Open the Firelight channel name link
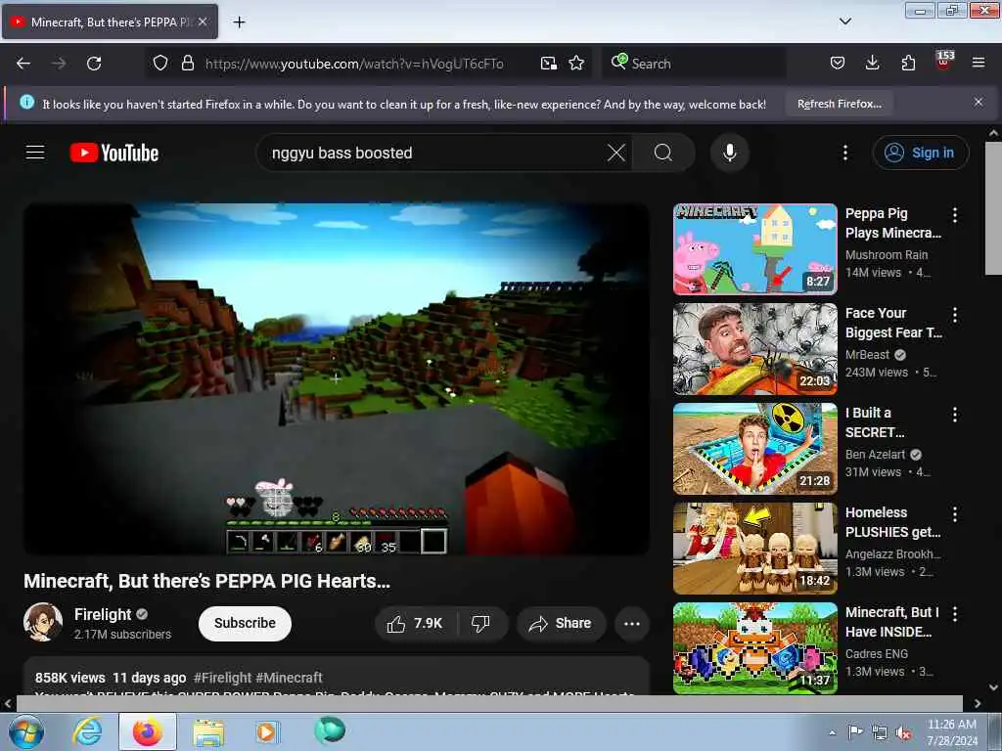This screenshot has width=1002, height=751. pos(102,614)
